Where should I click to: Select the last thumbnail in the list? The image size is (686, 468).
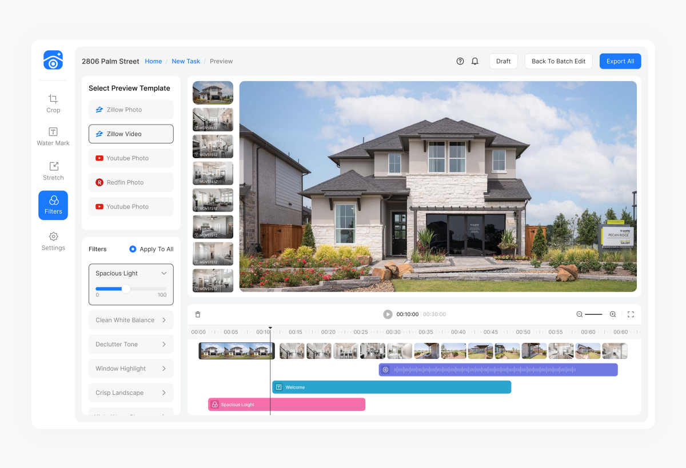[213, 281]
